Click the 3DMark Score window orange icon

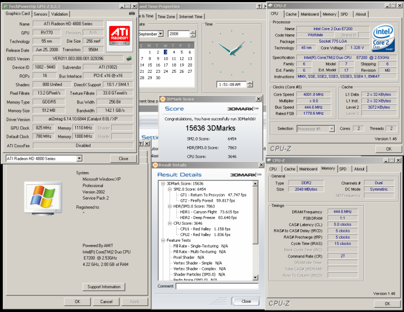tap(163, 99)
